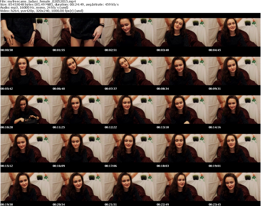Click the 00:16:09 timestamp label
261x206 pixels.
click(59, 166)
